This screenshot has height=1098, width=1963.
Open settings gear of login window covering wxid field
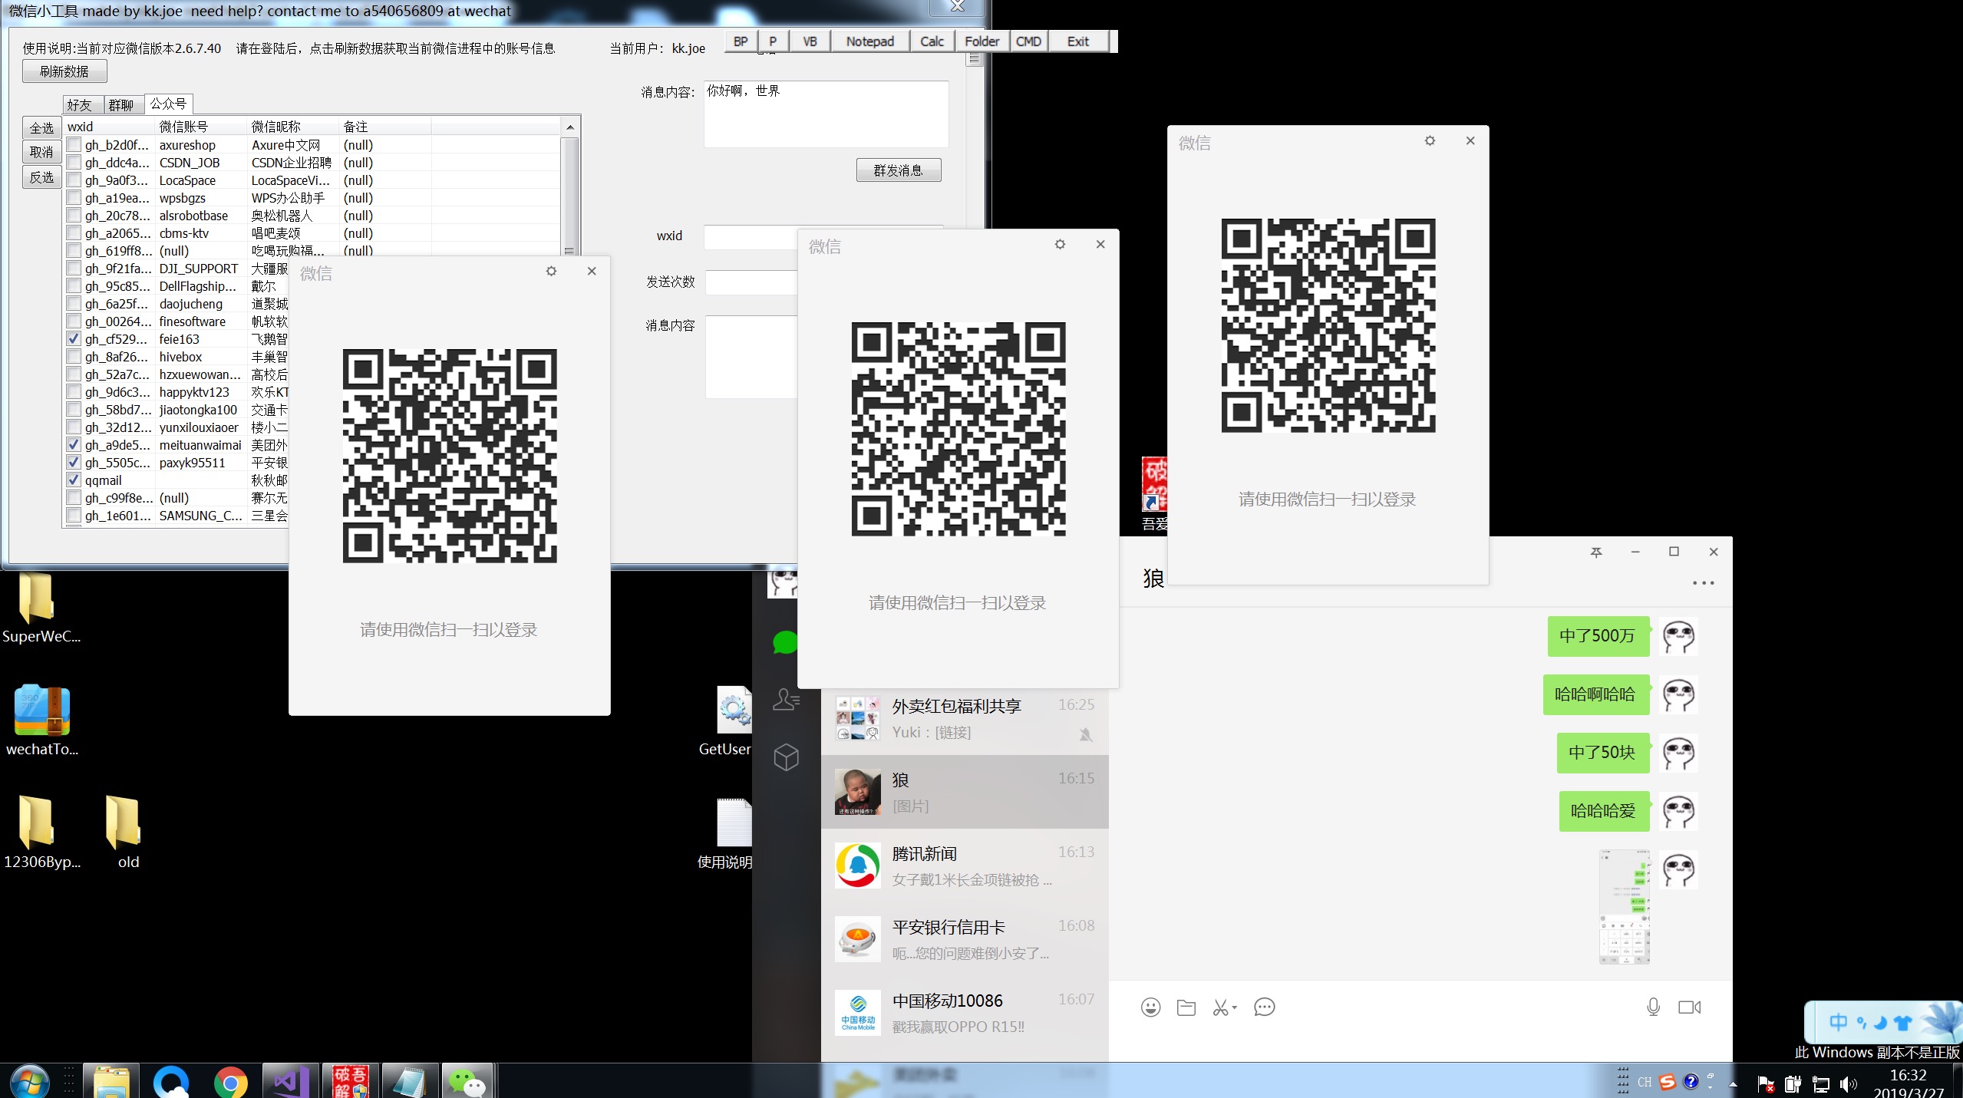point(1060,244)
